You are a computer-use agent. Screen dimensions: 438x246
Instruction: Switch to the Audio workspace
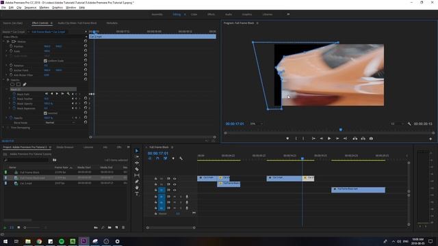[x=229, y=14]
